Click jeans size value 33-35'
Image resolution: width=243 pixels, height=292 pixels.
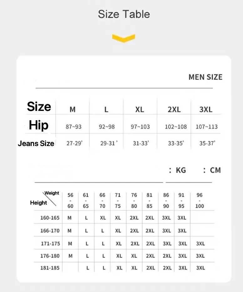tap(176, 143)
